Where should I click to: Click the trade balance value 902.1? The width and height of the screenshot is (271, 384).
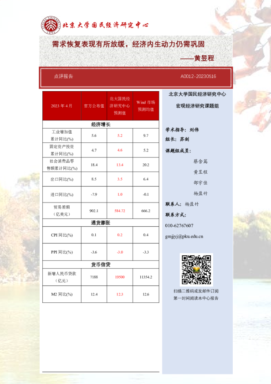[94, 211]
